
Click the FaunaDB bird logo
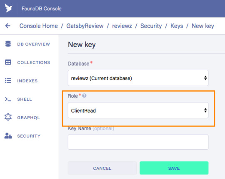tap(8, 8)
